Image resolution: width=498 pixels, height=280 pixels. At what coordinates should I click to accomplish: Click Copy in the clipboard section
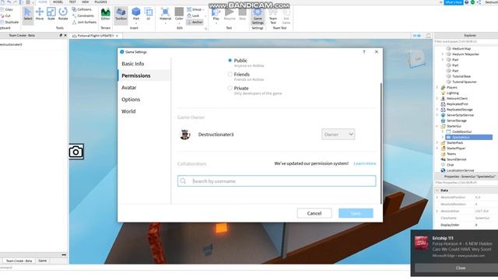(7, 9)
